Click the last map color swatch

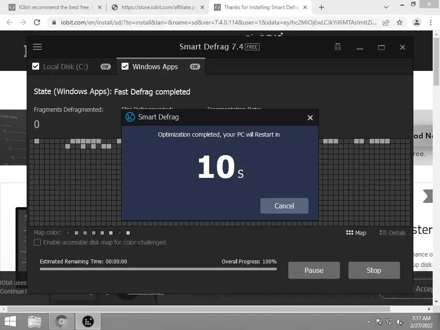pyautogui.click(x=128, y=233)
